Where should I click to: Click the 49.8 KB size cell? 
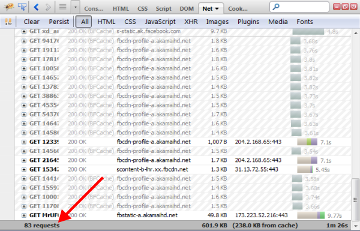[217, 215]
